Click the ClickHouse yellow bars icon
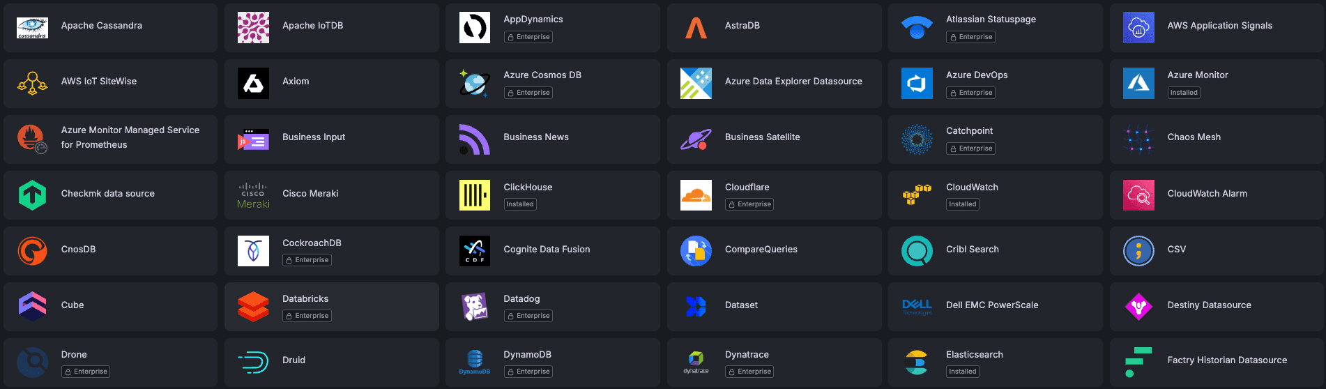The width and height of the screenshot is (1326, 389). click(x=475, y=195)
